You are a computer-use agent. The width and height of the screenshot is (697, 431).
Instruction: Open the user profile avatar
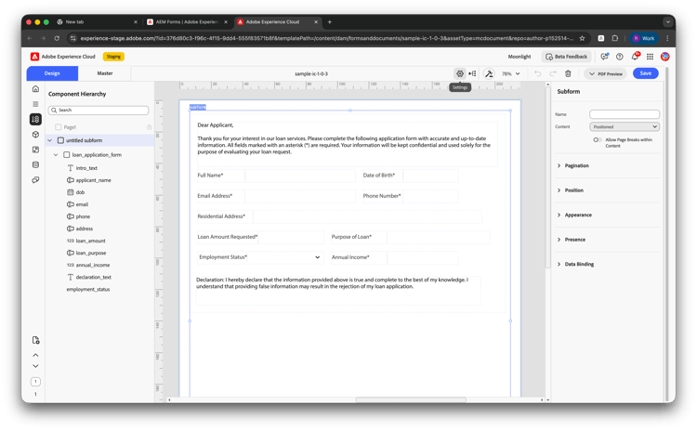pos(665,57)
